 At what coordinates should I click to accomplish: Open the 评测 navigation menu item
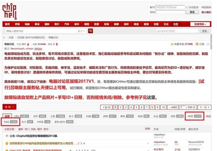pyautogui.click(x=17, y=24)
